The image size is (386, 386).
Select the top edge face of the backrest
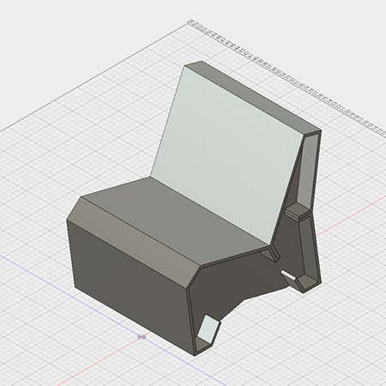tap(251, 96)
